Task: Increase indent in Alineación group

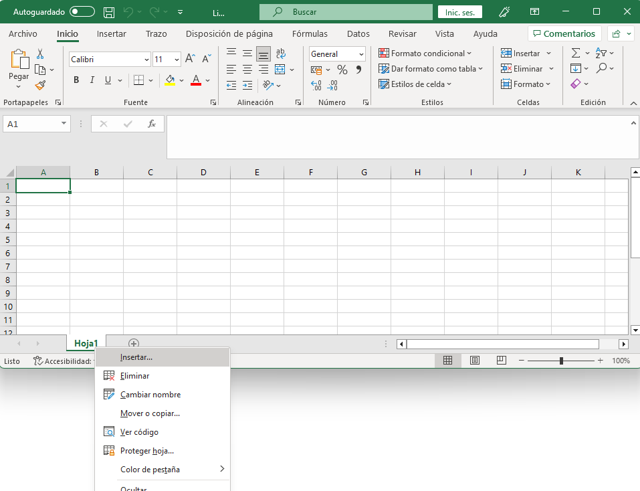Action: (x=247, y=86)
